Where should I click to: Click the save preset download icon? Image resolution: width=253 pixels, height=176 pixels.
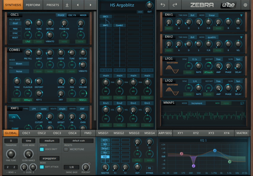pyautogui.click(x=67, y=5)
